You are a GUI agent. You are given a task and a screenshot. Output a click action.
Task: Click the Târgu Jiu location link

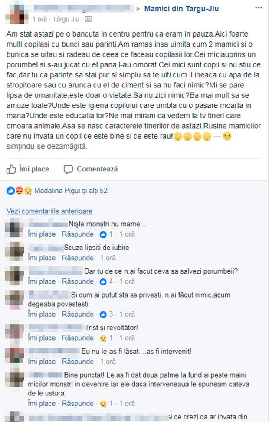[x=66, y=19]
